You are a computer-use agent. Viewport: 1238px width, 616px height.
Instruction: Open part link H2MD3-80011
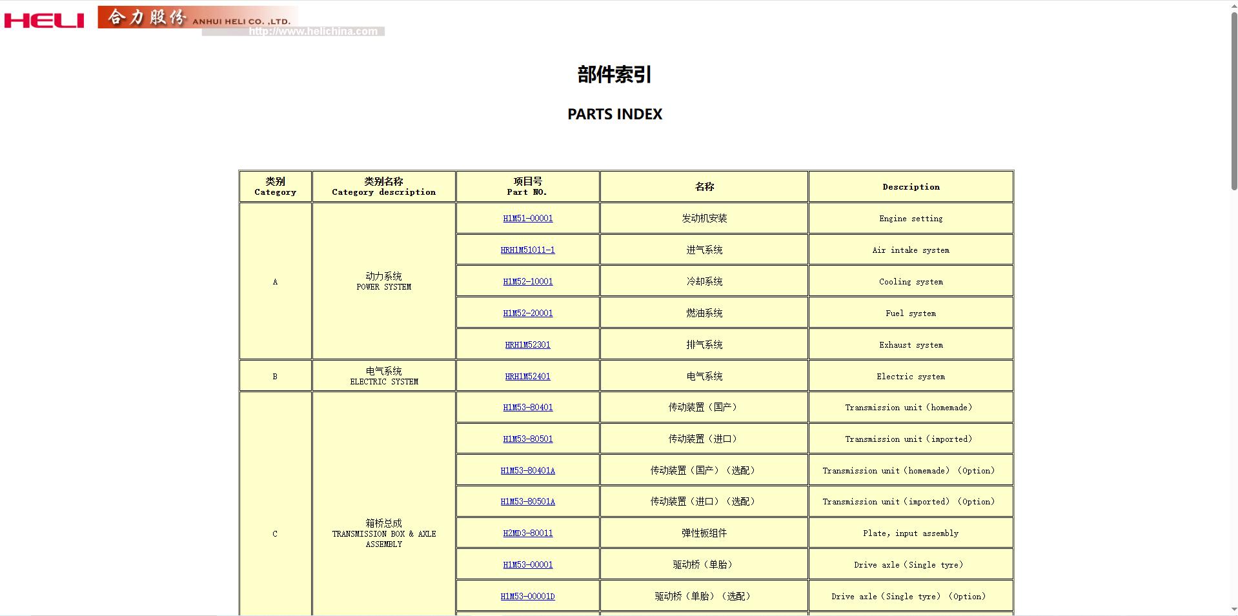[x=527, y=533]
